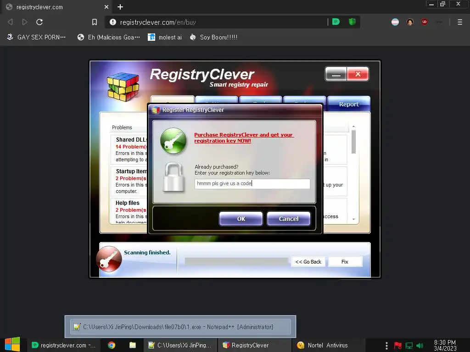This screenshot has height=352, width=470.
Task: Open the Windows Start button
Action: coord(12,345)
